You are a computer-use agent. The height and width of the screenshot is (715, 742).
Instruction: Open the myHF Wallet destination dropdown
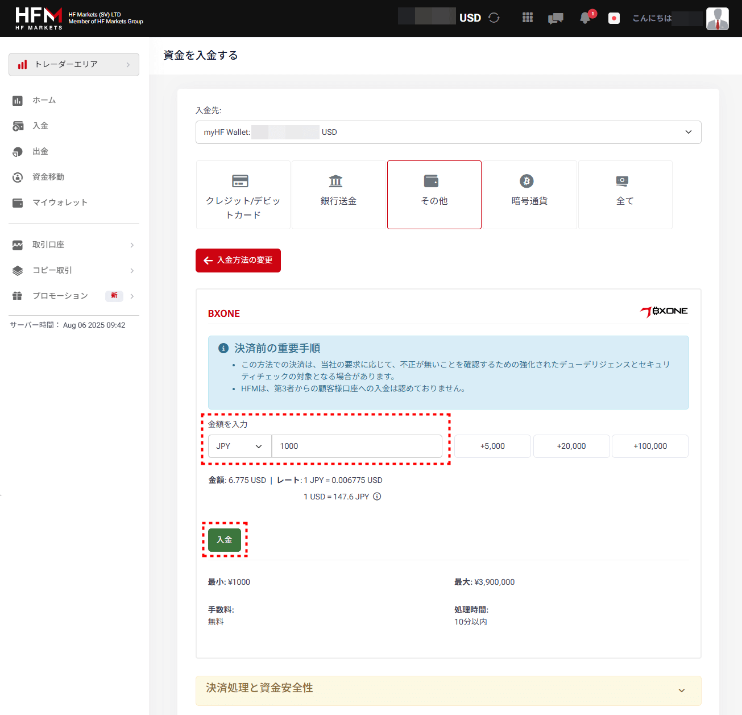click(x=449, y=132)
